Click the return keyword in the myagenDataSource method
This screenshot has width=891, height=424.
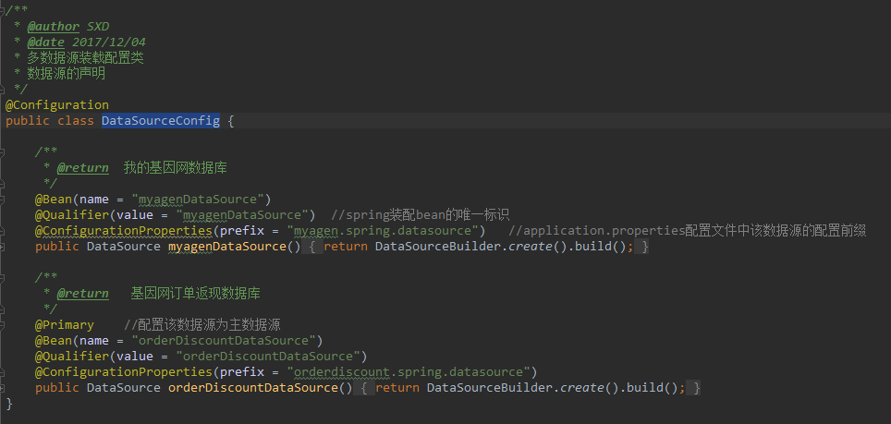tap(346, 247)
